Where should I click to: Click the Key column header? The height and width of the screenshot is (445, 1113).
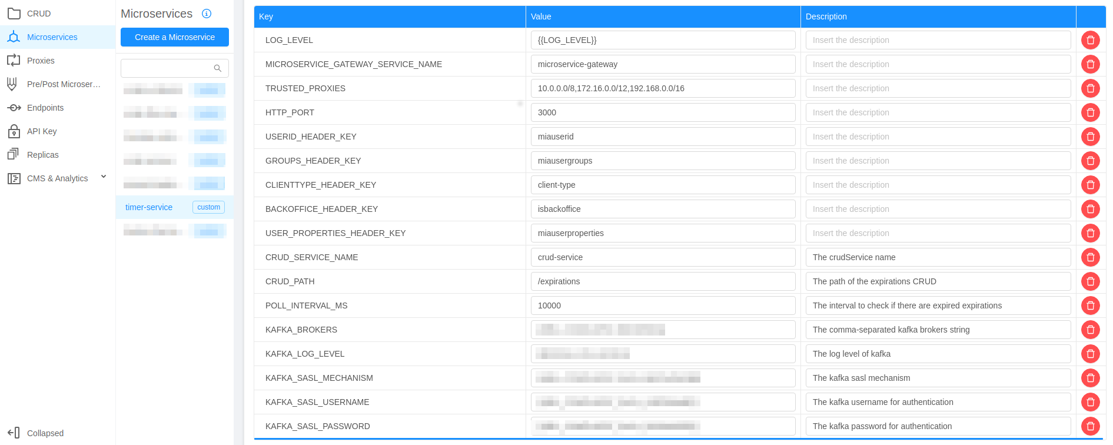(x=390, y=16)
